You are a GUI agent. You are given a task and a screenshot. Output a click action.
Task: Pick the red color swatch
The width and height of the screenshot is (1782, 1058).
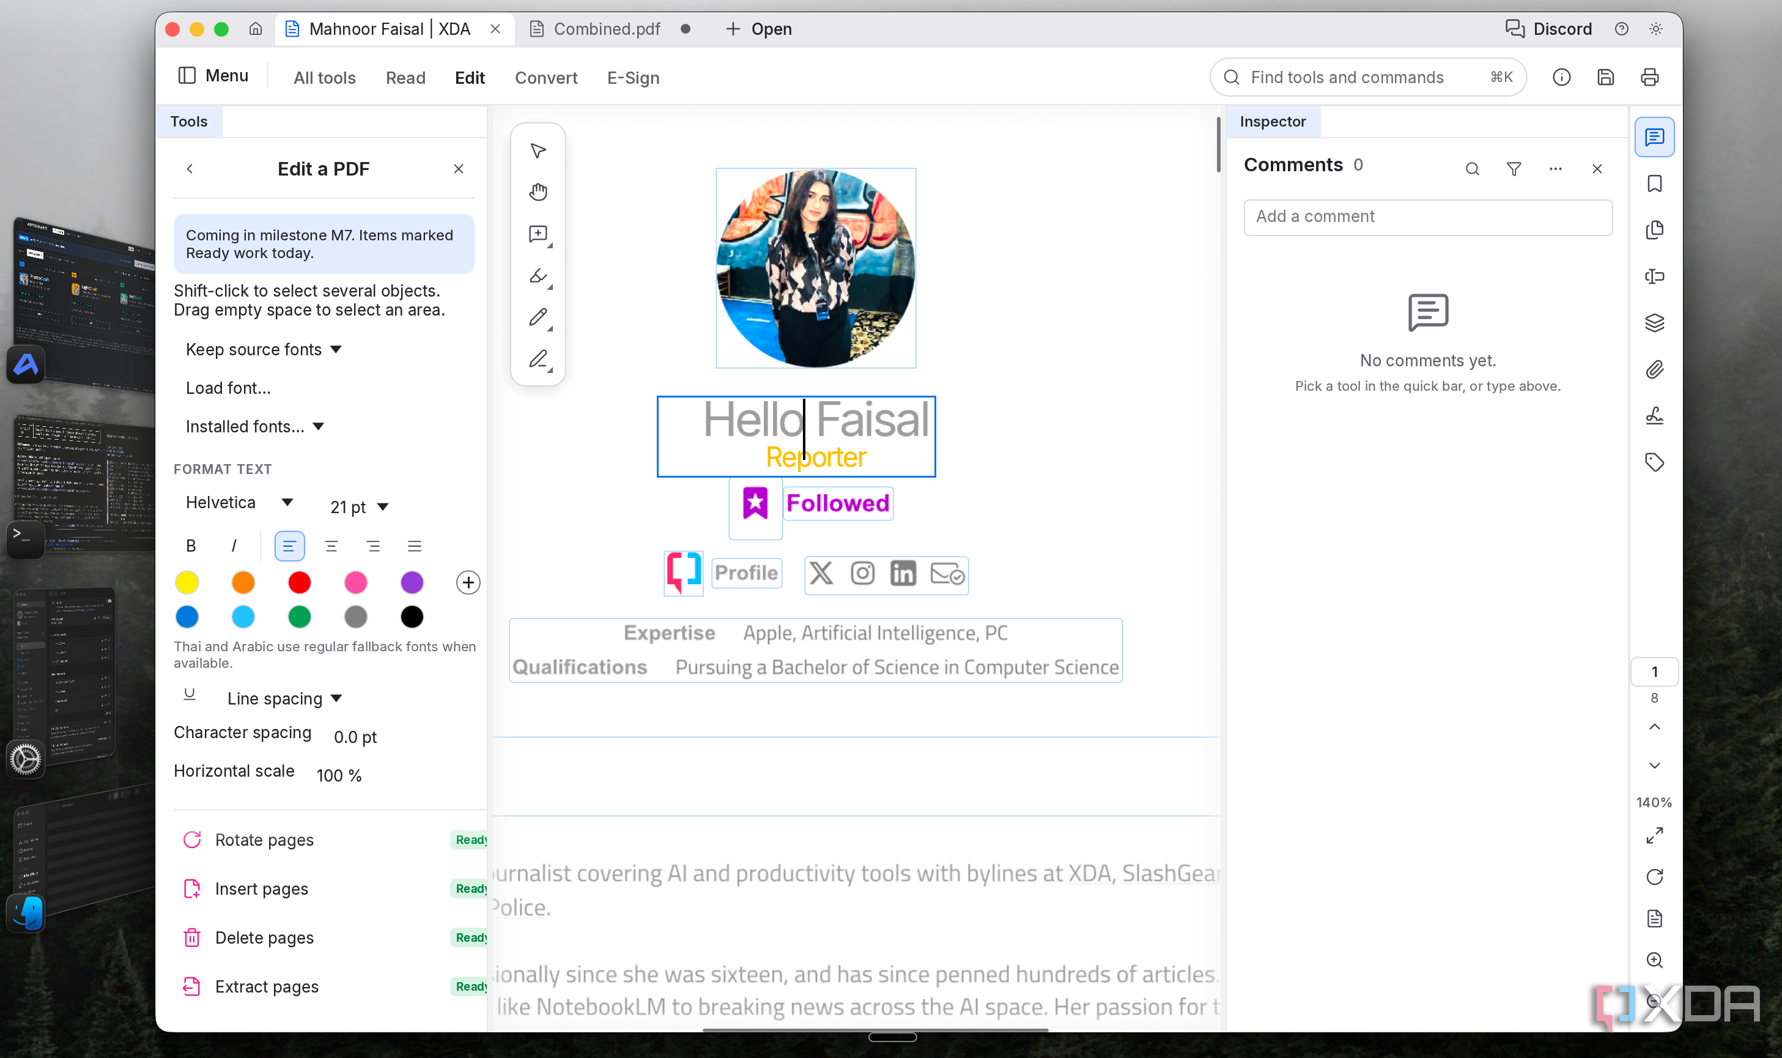click(x=300, y=582)
